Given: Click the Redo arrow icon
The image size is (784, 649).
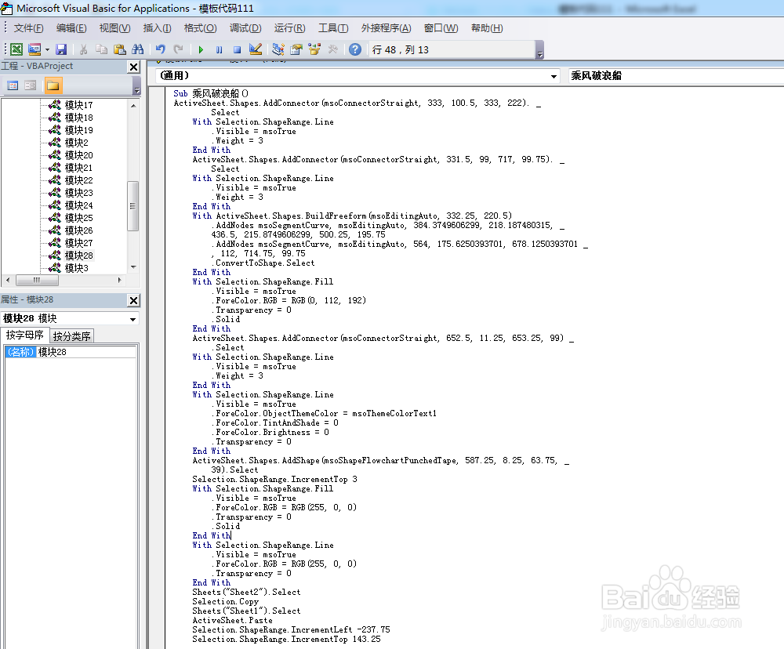Looking at the screenshot, I should tap(179, 49).
